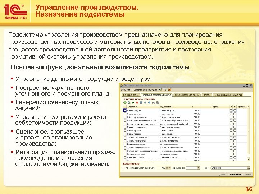Tick first-column checkbox for Объемы продаж row
Viewport: 259px width, 194px height.
tap(125, 131)
